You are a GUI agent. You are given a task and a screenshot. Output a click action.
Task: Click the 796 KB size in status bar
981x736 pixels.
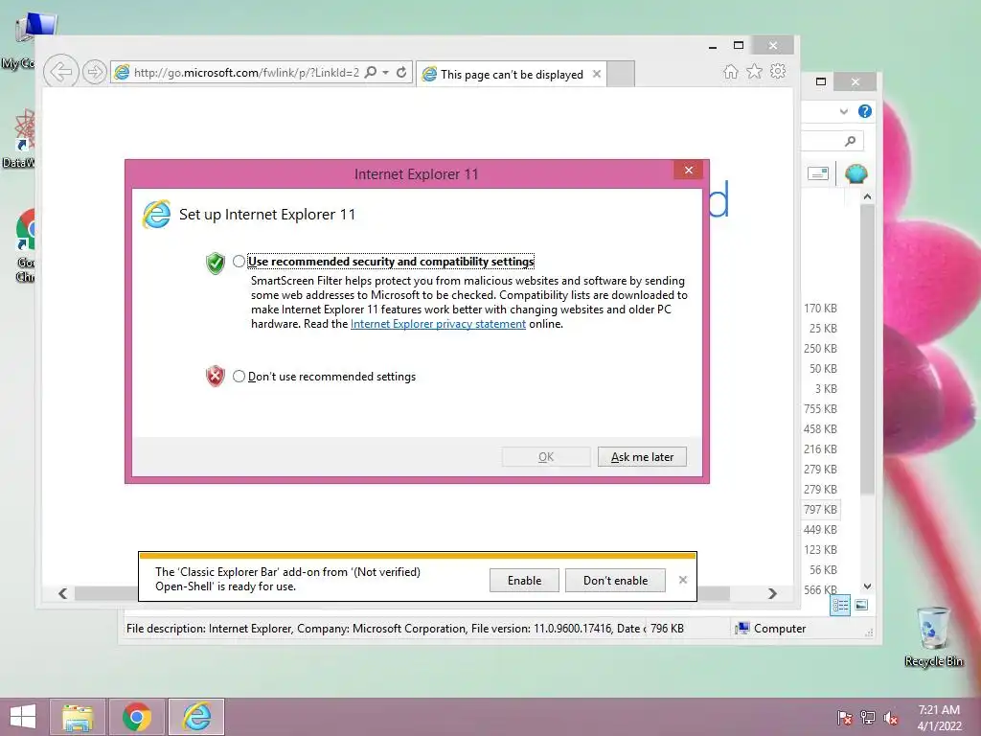(x=667, y=629)
